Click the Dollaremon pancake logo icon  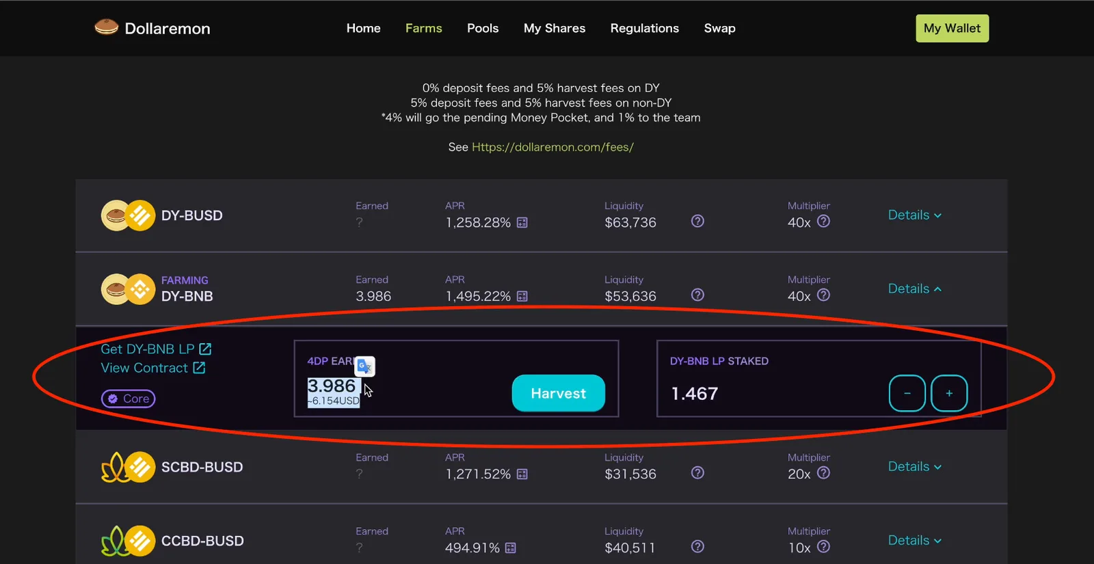point(106,27)
